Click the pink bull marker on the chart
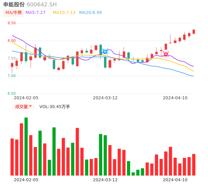This screenshot has width=208, height=184. [x=166, y=54]
